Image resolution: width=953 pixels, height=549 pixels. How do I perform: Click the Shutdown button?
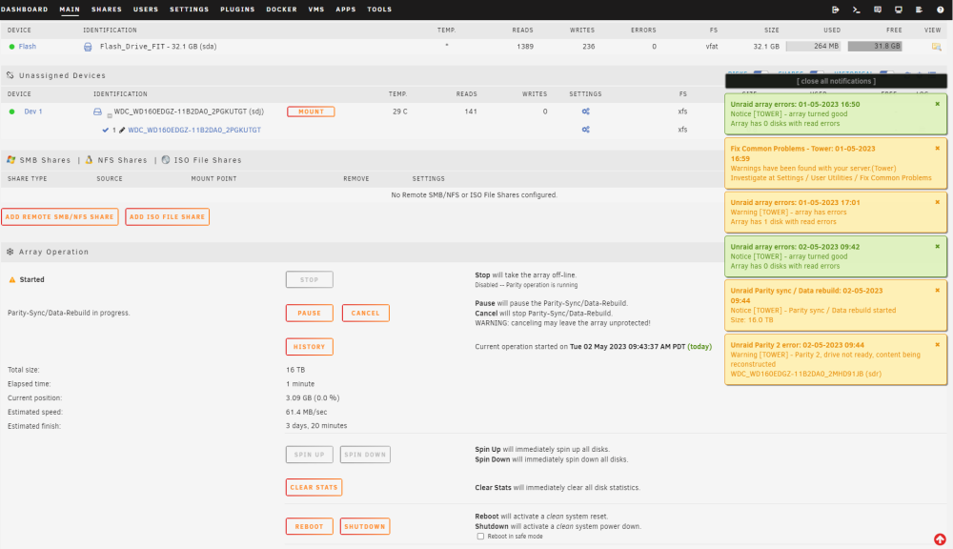365,526
